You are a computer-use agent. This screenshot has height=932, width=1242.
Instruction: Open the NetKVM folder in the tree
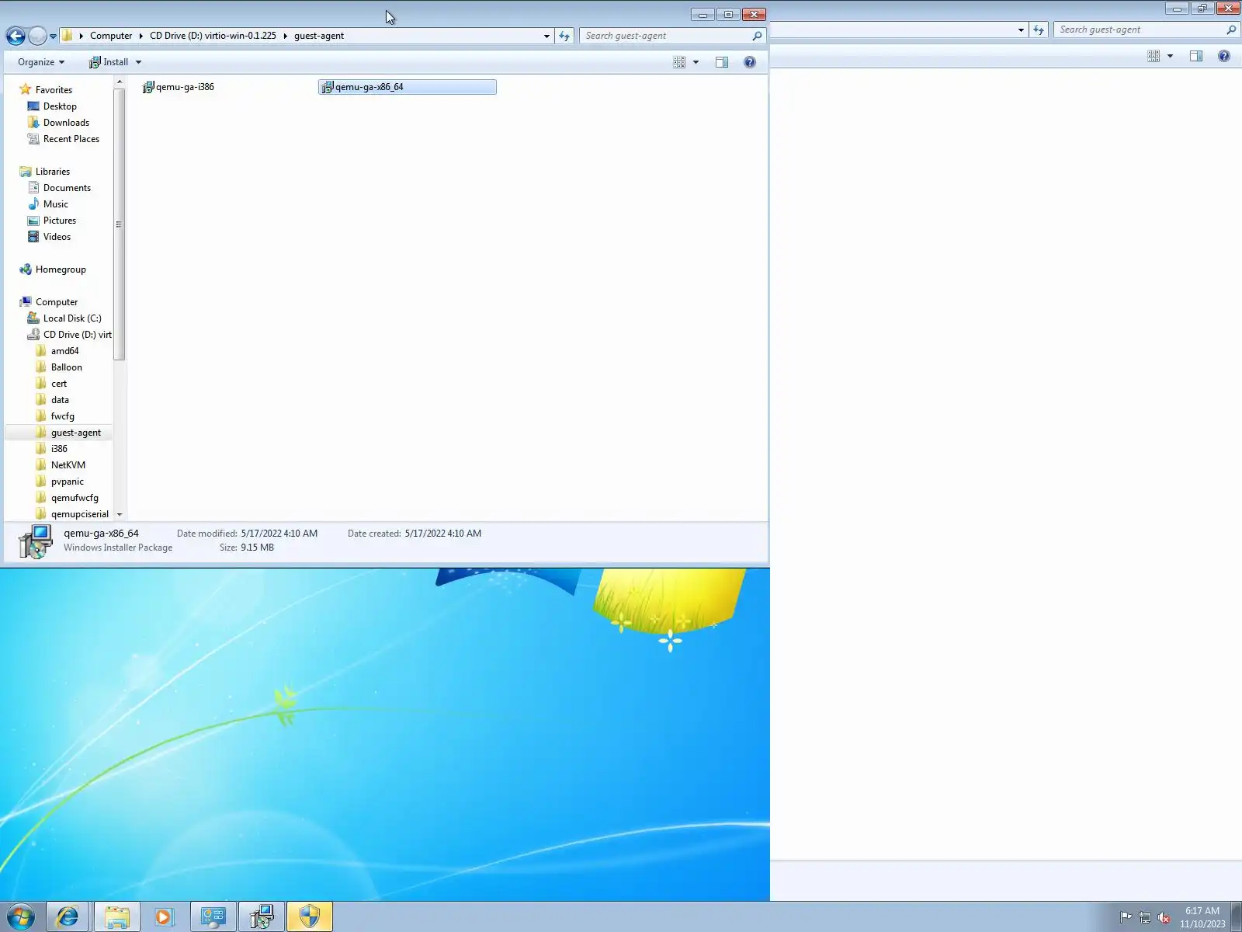[68, 465]
